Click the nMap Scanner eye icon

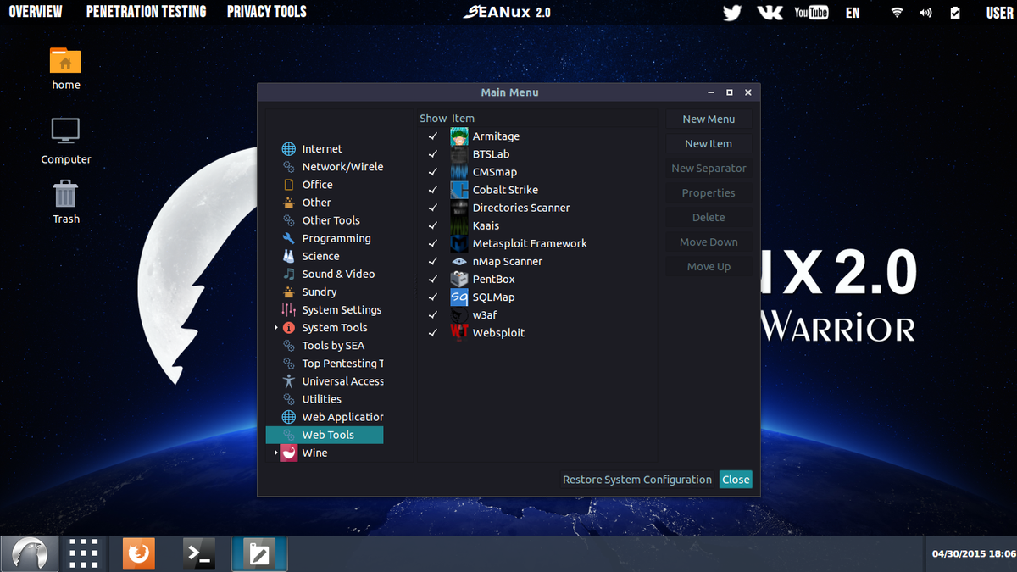[x=458, y=261]
